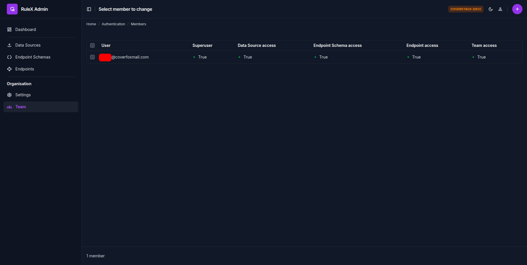Select the Team sidebar item
The height and width of the screenshot is (265, 527).
coord(41,107)
